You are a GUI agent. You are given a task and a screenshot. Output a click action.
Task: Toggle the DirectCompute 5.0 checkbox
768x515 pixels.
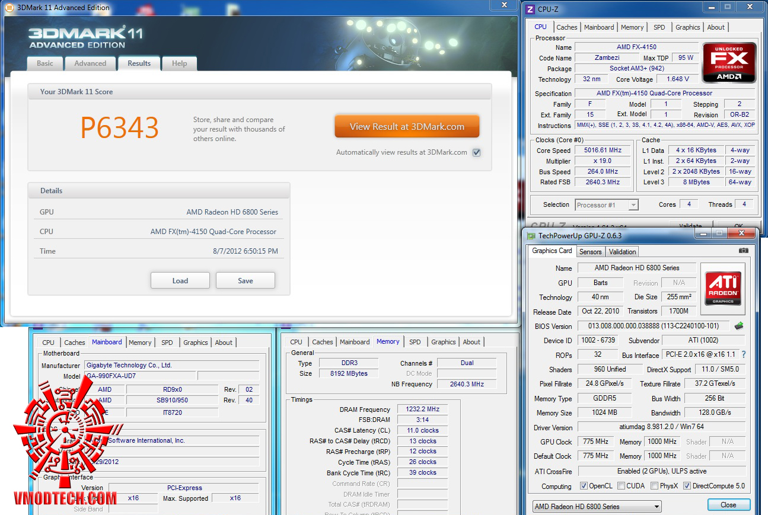[x=687, y=486]
